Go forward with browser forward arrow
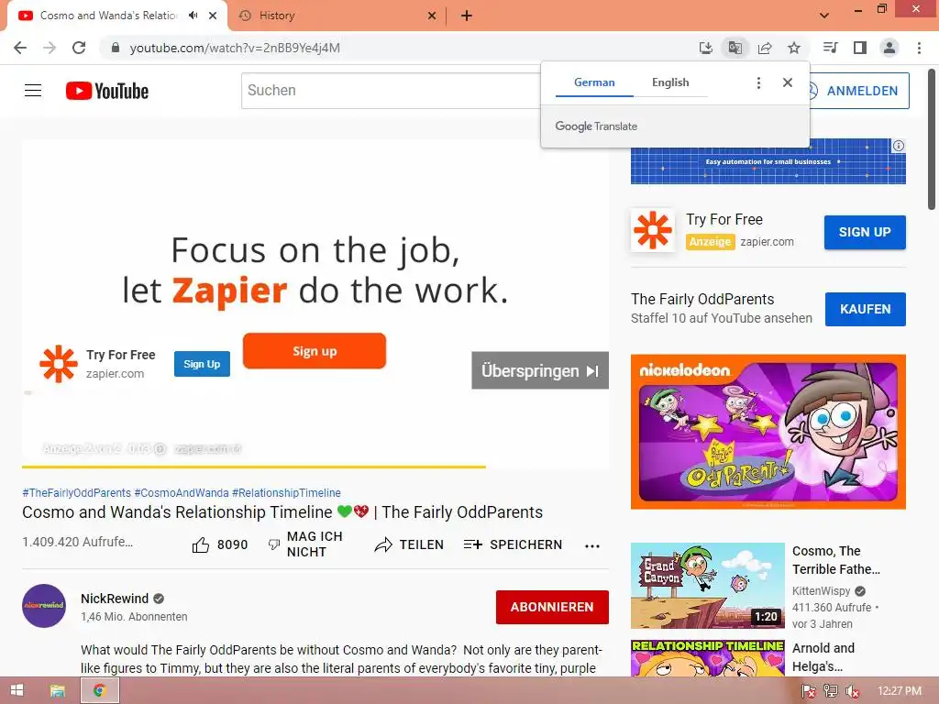The height and width of the screenshot is (704, 939). (x=50, y=48)
